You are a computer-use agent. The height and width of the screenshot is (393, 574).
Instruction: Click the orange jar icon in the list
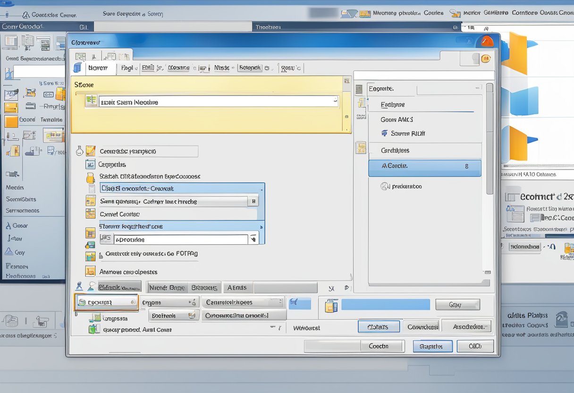90,178
